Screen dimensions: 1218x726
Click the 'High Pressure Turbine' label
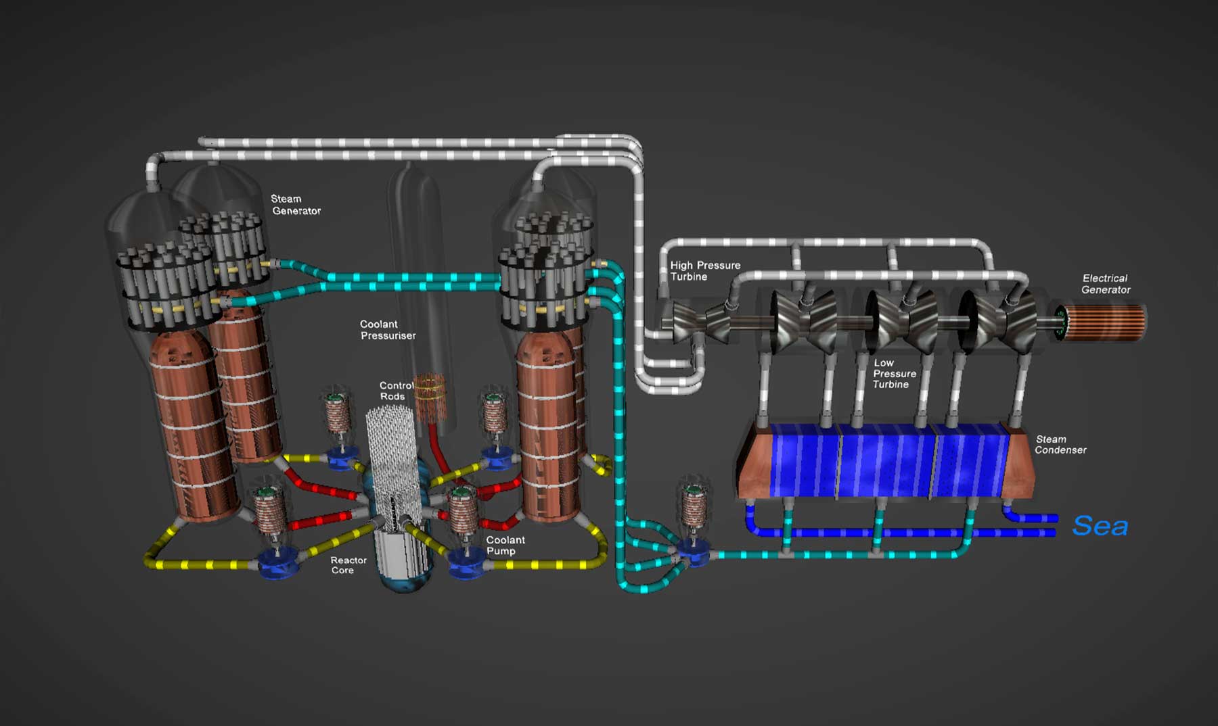click(705, 271)
